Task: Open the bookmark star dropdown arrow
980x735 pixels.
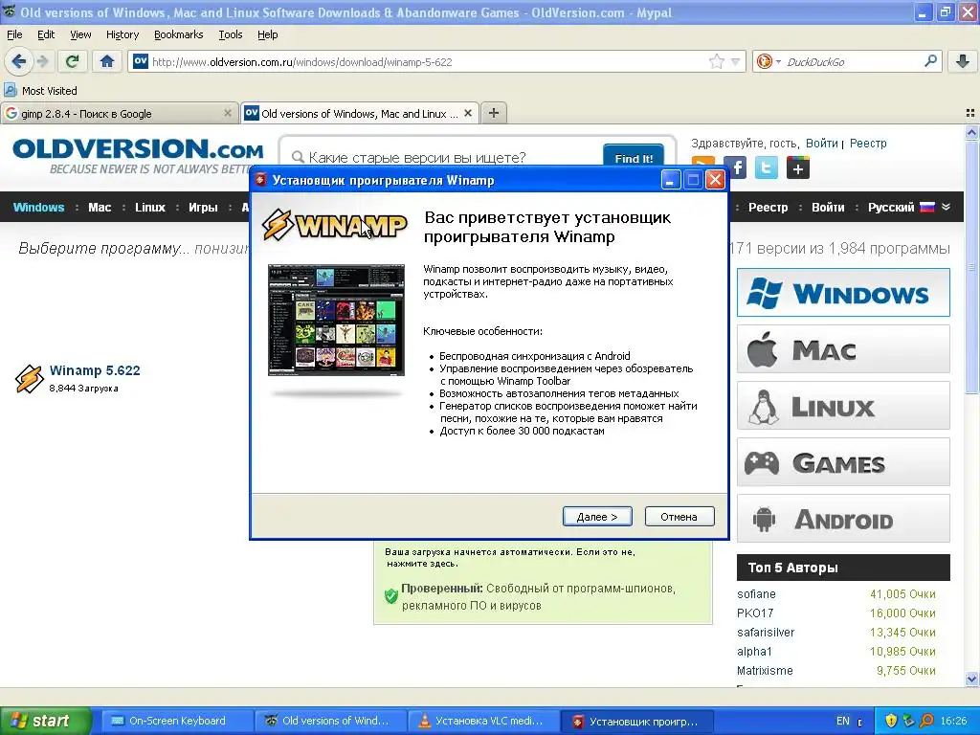Action: click(x=736, y=61)
